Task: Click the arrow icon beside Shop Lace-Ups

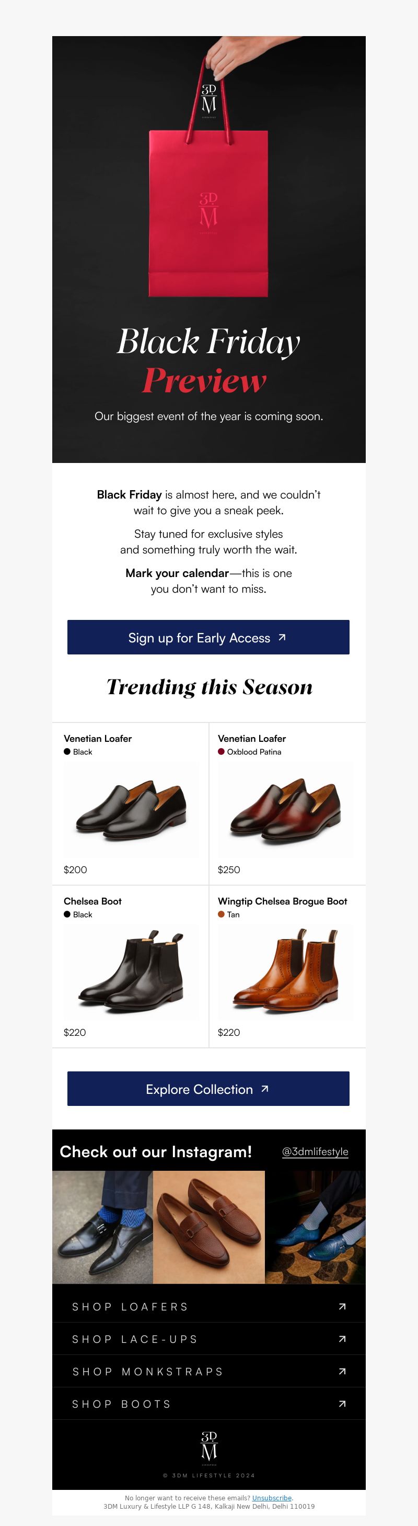Action: pos(342,1339)
